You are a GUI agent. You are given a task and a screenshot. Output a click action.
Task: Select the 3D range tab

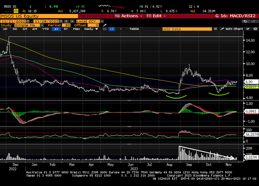click(x=15, y=29)
